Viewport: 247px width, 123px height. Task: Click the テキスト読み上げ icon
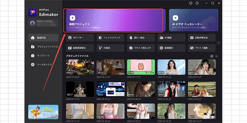coord(131,48)
